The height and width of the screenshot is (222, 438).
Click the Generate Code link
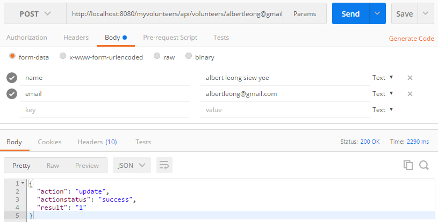coord(412,39)
